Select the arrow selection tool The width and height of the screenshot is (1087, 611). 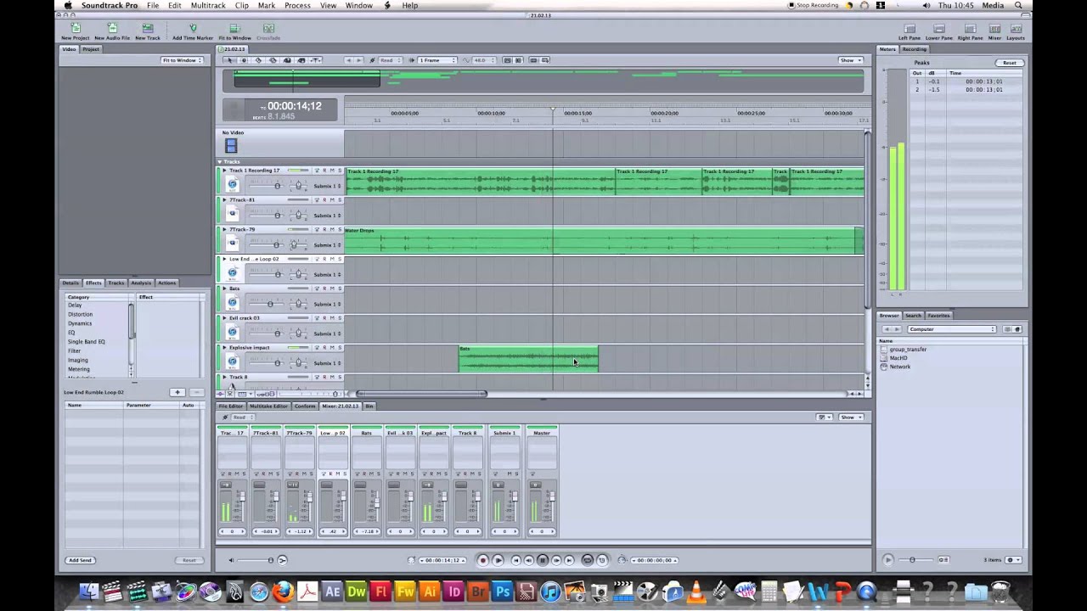[229, 60]
